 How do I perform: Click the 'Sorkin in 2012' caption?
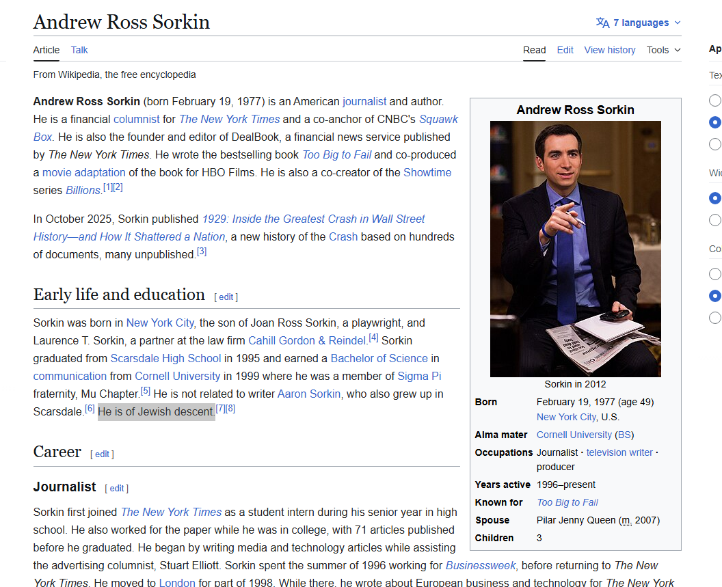tap(576, 385)
